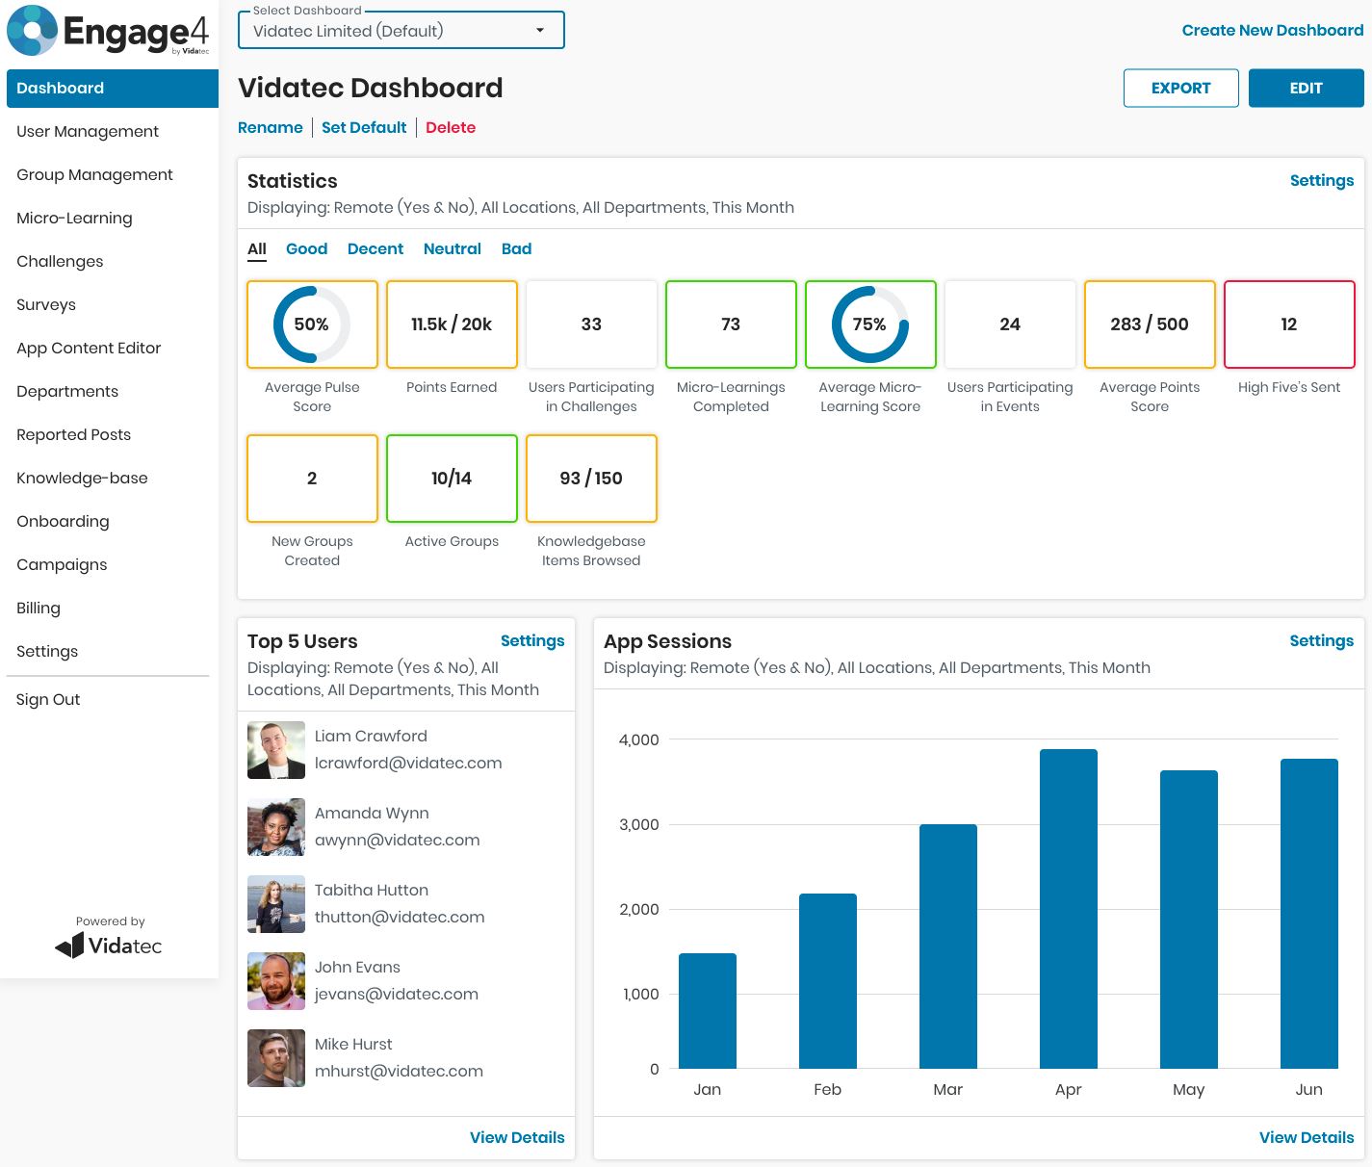1372x1167 pixels.
Task: Go to the Knowledge-base menu item
Action: (82, 478)
